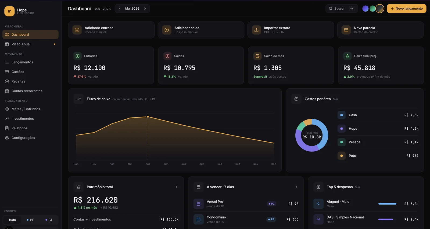Click the Hope purple category icon
This screenshot has height=229, width=430.
342,129
